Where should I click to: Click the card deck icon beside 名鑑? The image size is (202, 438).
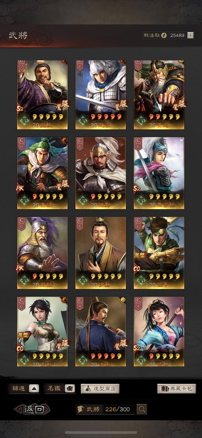tap(70, 389)
